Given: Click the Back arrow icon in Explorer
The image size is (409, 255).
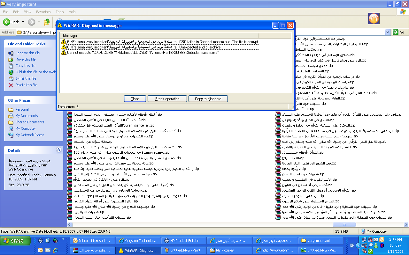Looking at the screenshot, I should [6, 22].
